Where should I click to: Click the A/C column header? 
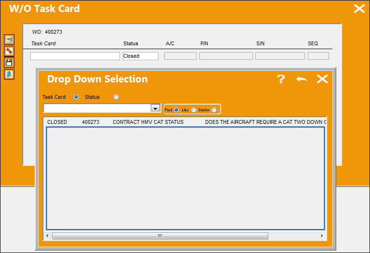click(x=170, y=43)
